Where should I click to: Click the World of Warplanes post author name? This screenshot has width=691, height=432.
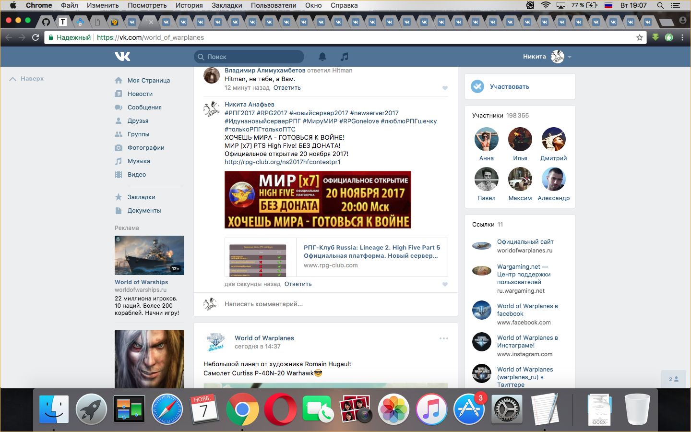(264, 338)
